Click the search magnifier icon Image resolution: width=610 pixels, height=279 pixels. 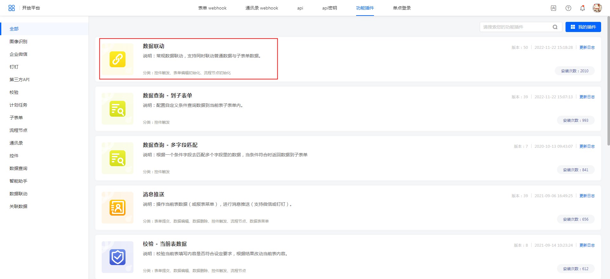555,27
